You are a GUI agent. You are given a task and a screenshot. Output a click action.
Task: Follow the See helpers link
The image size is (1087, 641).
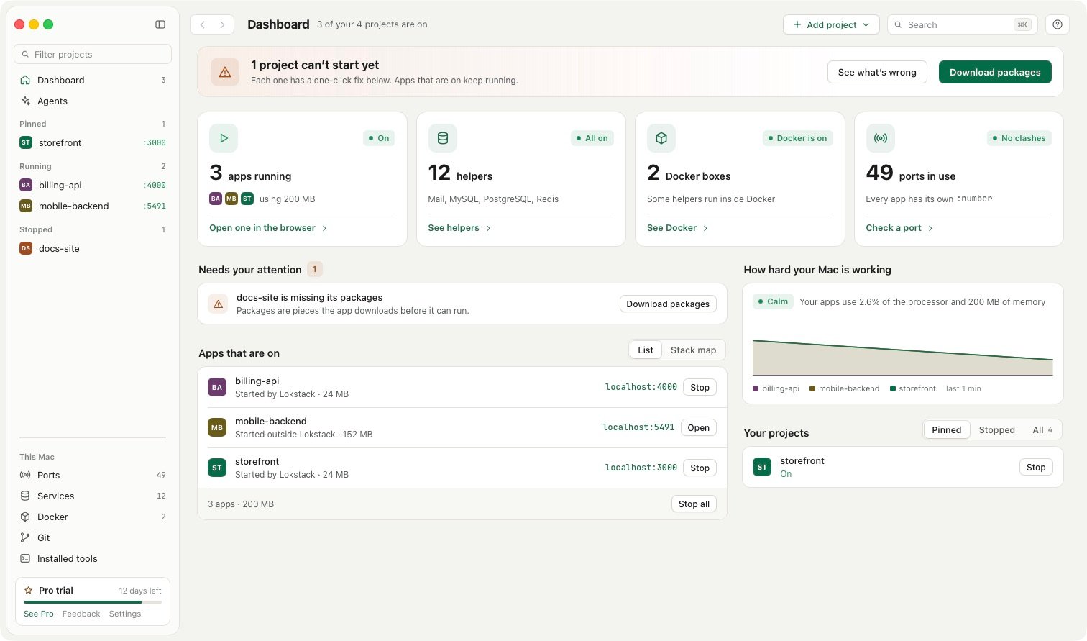coord(459,228)
